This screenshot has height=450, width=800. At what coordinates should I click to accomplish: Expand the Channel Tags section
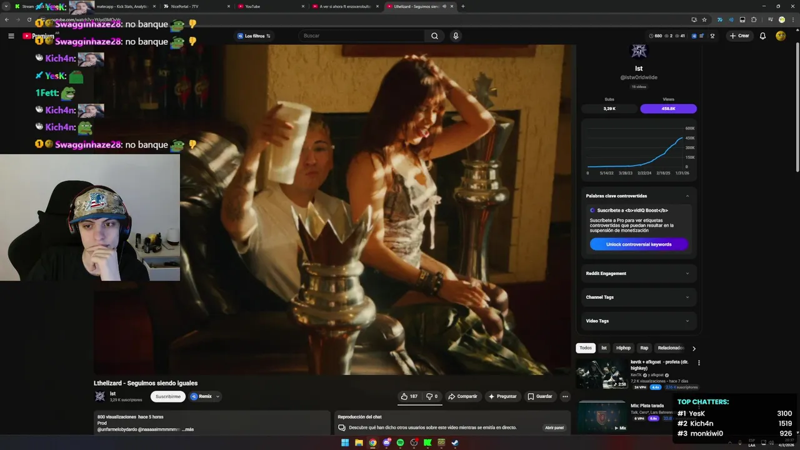(639, 297)
